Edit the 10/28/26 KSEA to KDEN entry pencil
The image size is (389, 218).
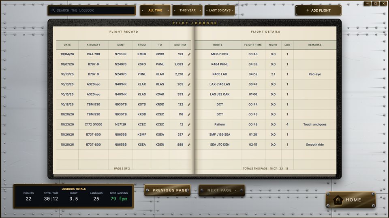coord(189,145)
